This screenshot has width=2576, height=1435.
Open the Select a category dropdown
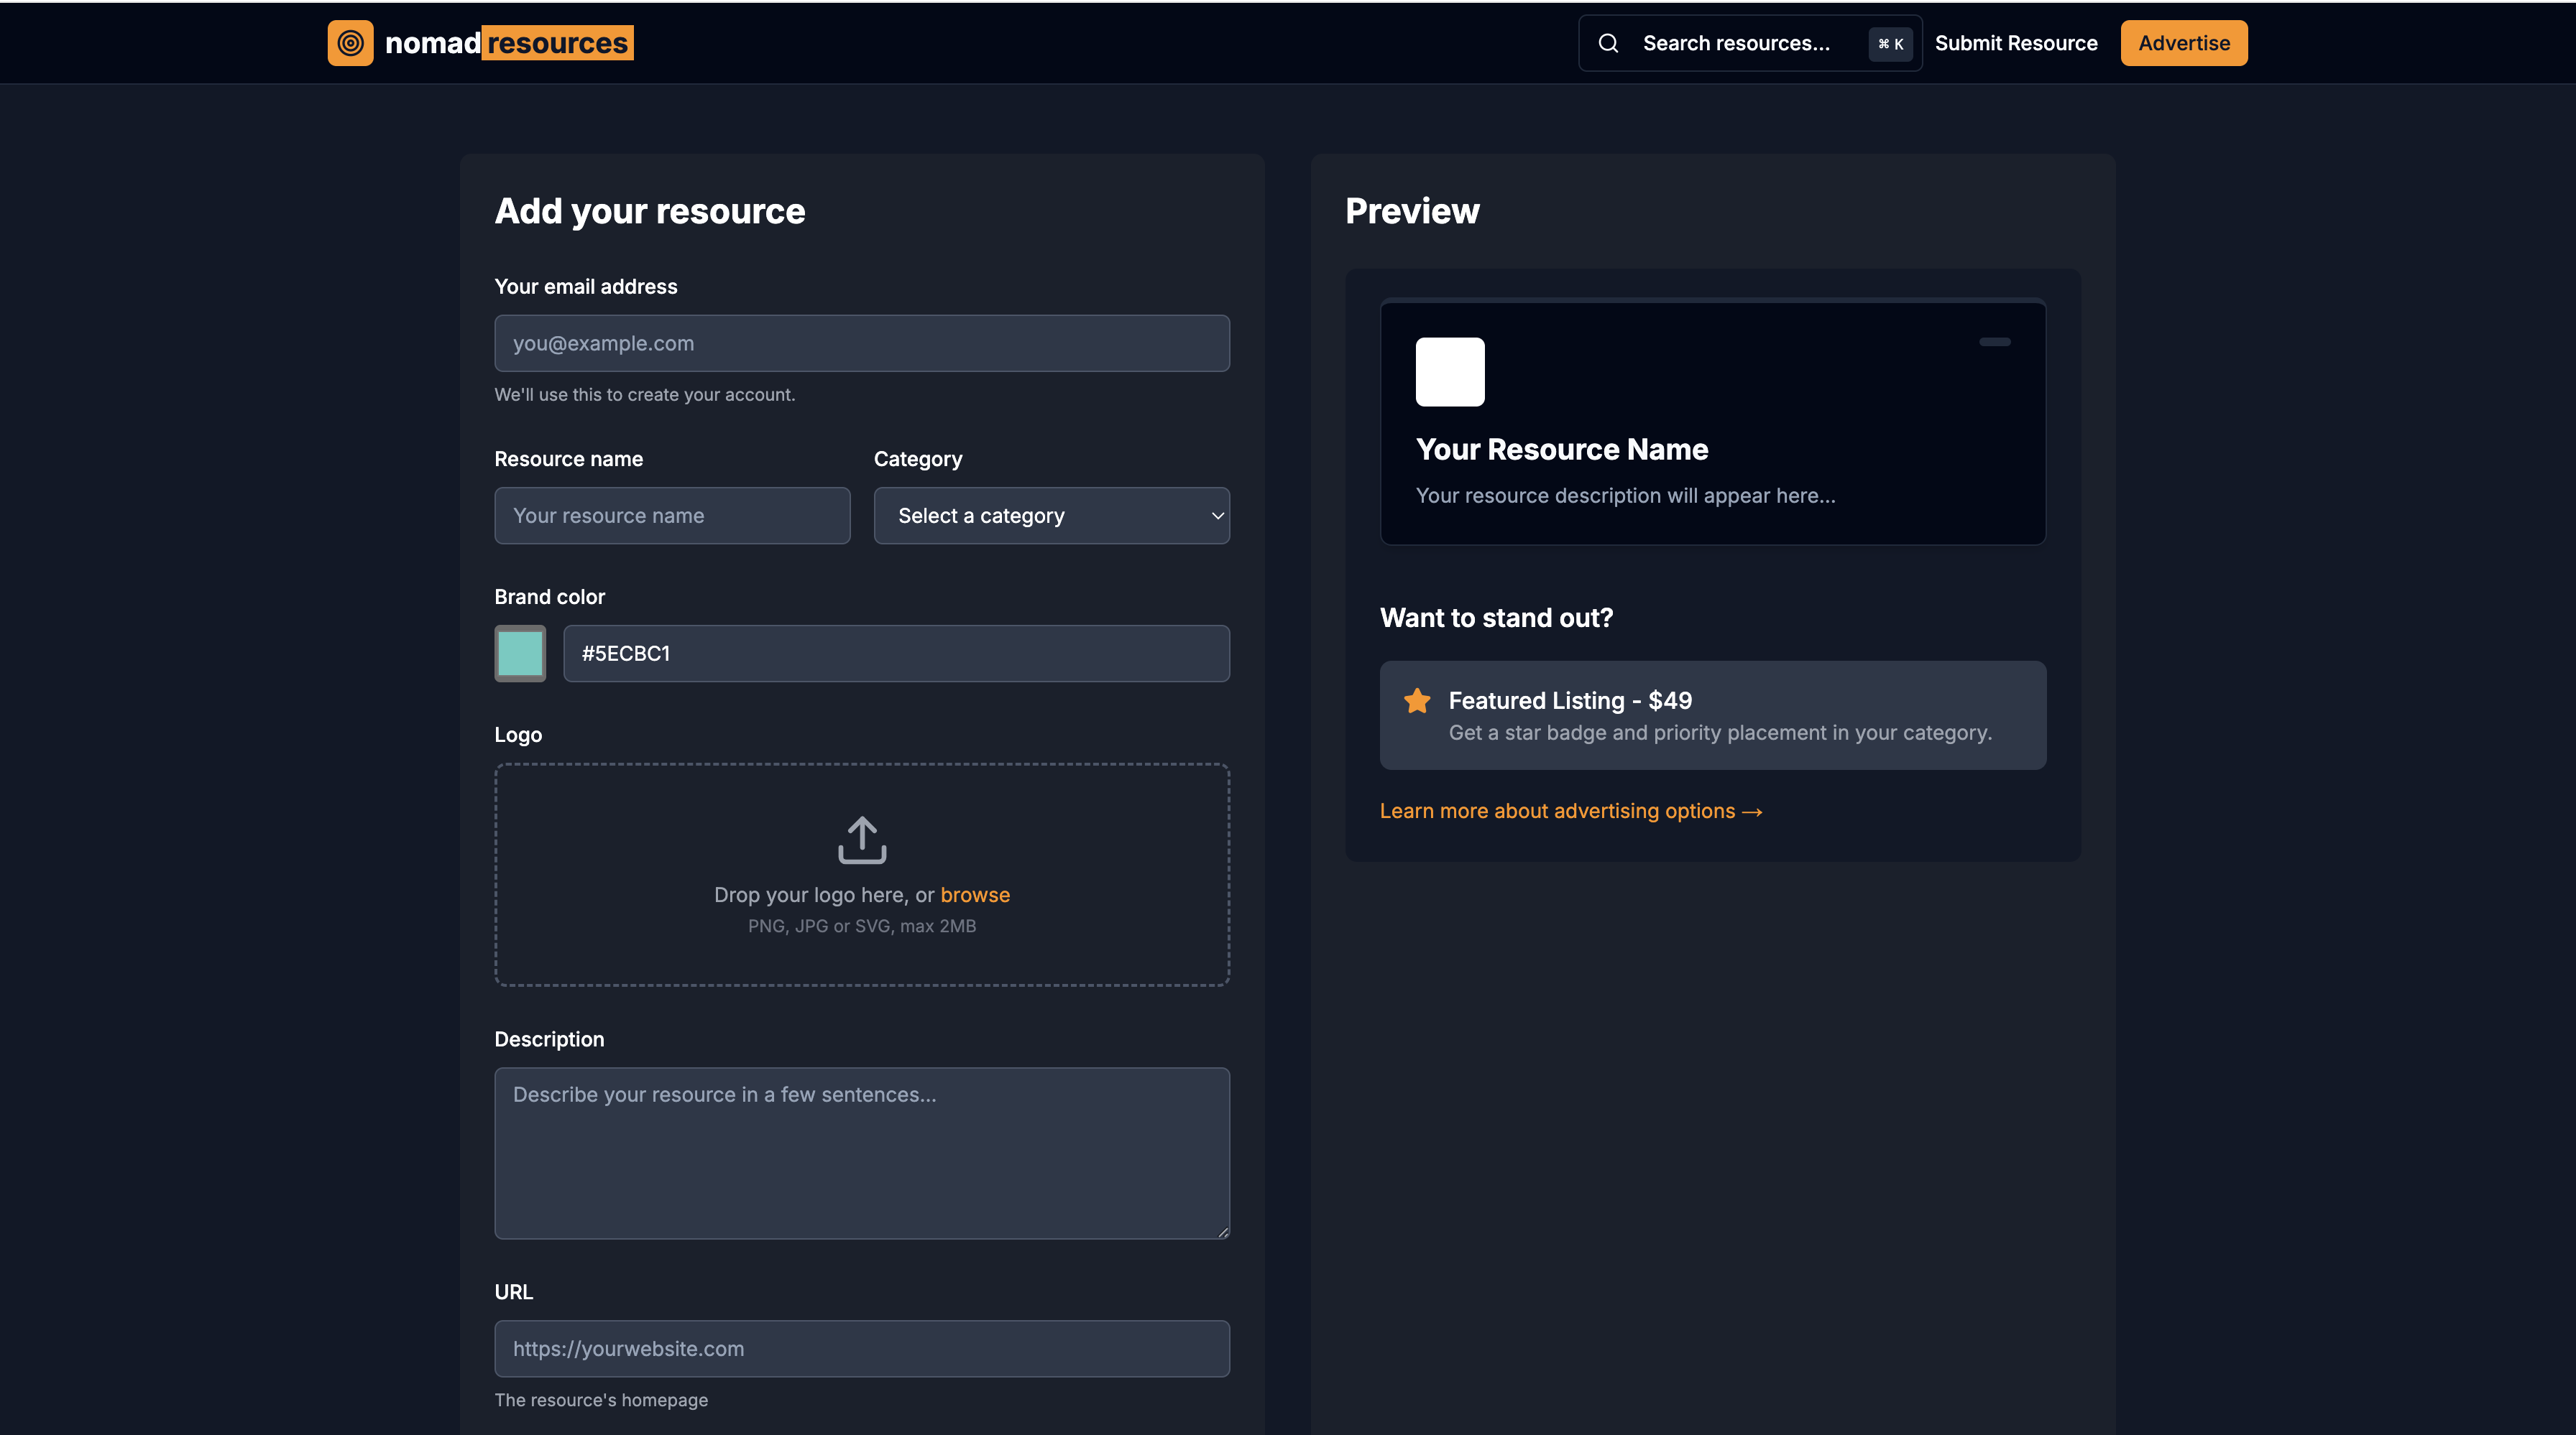pyautogui.click(x=1051, y=516)
